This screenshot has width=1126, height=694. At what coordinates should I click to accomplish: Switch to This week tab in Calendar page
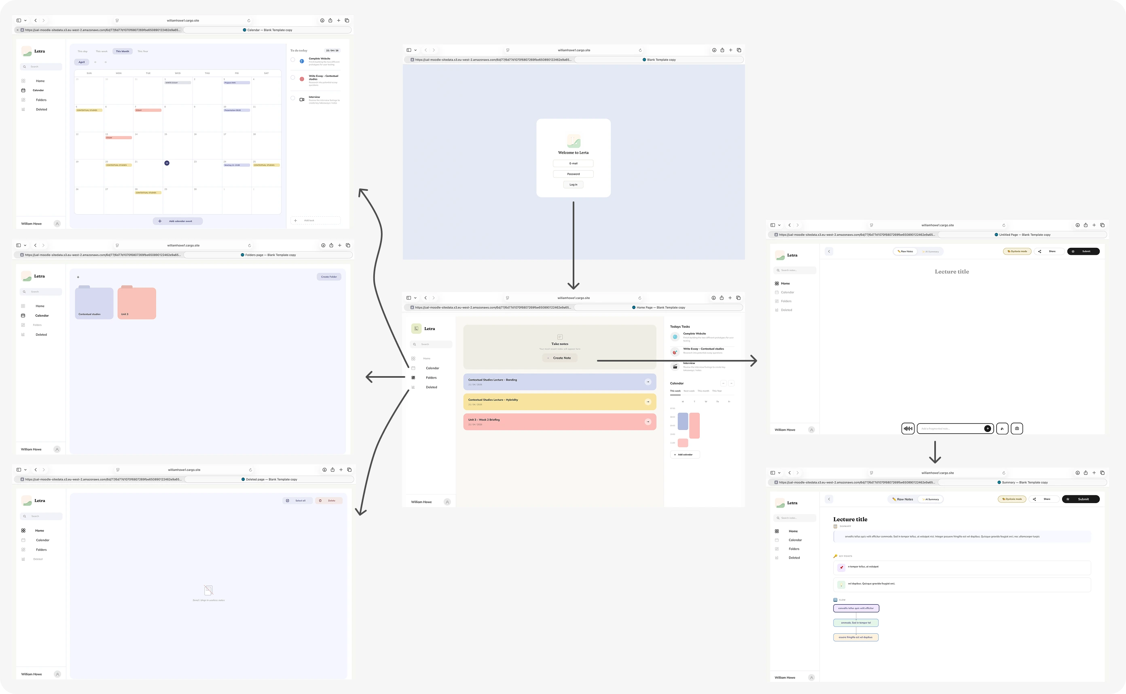pos(102,51)
